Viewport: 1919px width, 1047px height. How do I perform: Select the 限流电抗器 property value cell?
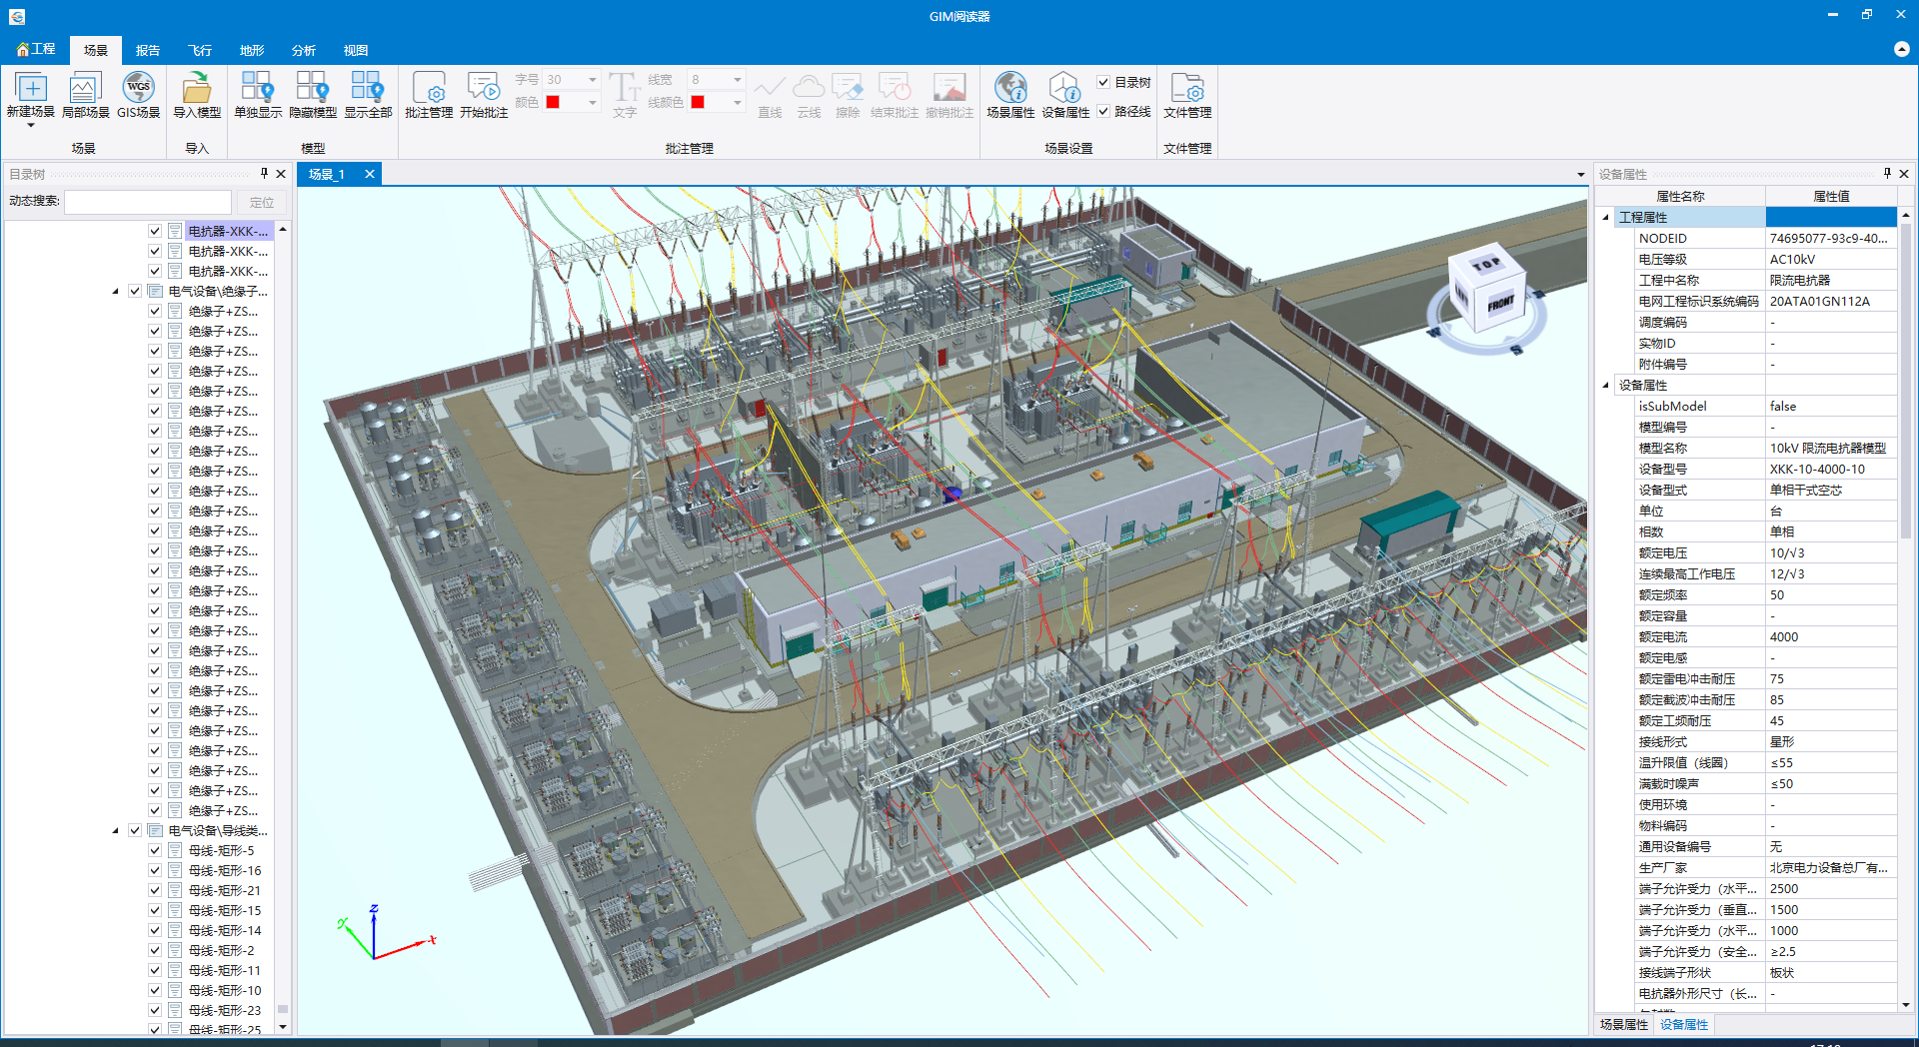(x=1831, y=281)
